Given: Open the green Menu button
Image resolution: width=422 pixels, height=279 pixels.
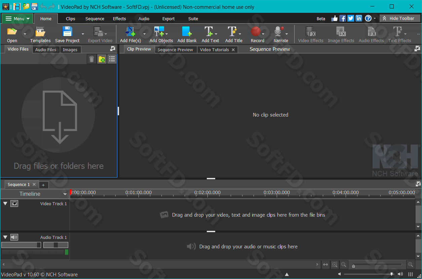Looking at the screenshot, I should point(17,19).
